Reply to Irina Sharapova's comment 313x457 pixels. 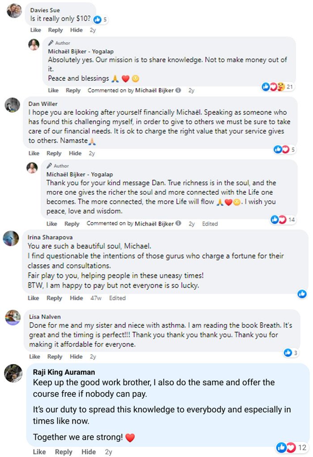tap(55, 298)
